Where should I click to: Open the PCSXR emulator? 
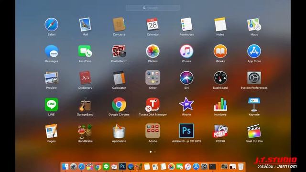[220, 131]
